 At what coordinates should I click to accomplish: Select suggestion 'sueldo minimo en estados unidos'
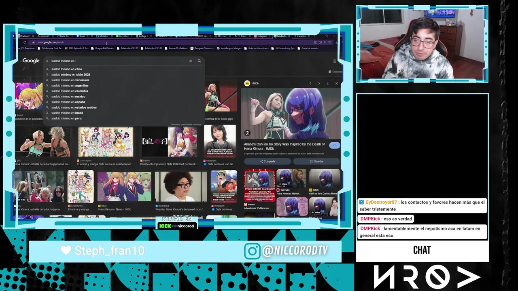[123, 108]
